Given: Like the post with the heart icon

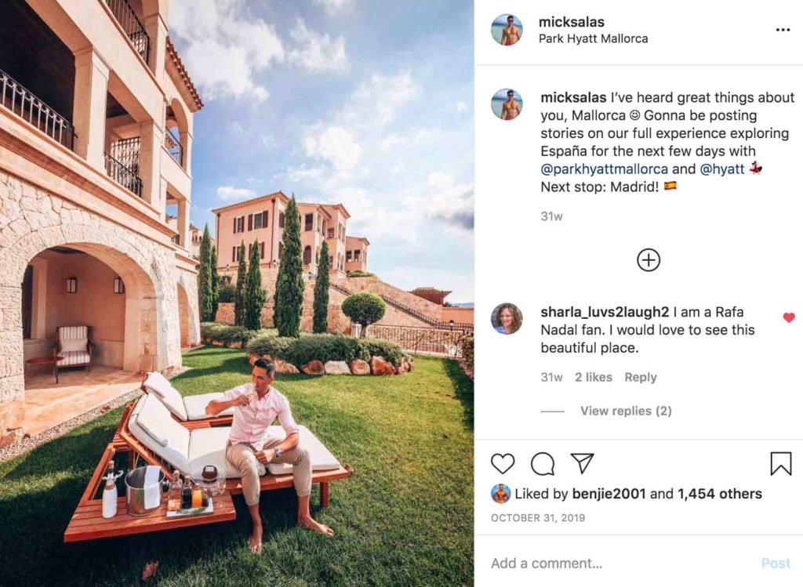Looking at the screenshot, I should [503, 464].
